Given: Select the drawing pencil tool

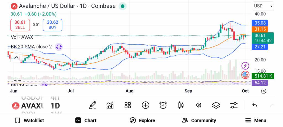Looking at the screenshot, I should (93, 105).
